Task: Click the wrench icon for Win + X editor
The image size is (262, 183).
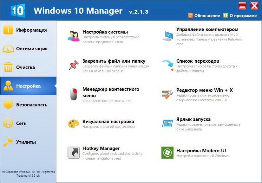Action: coord(167,94)
